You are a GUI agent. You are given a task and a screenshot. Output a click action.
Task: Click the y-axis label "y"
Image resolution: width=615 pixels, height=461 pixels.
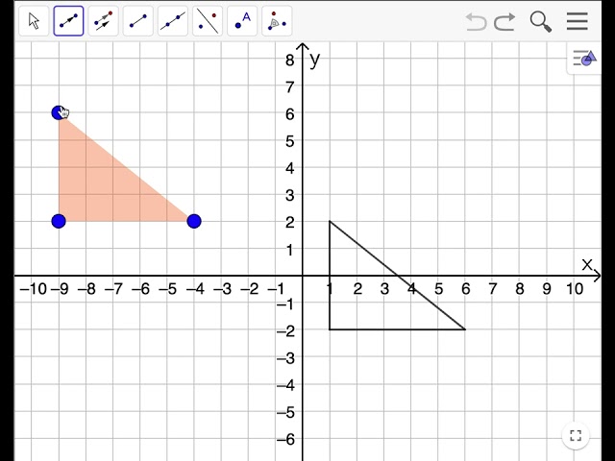click(x=315, y=60)
